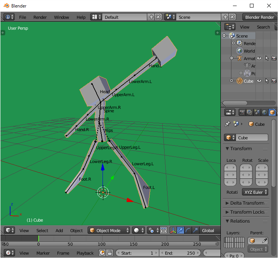Select the Object properties cube tab
278x258 pixels.
[272, 112]
